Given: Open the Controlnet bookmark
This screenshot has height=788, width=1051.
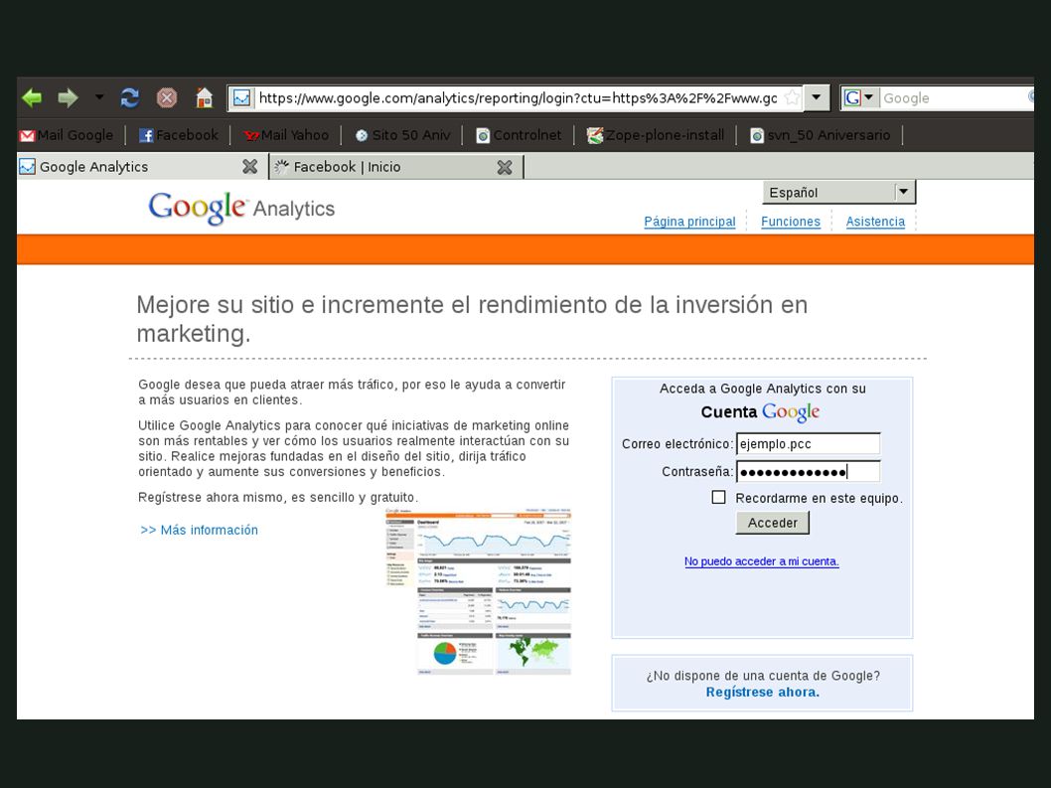Looking at the screenshot, I should [519, 135].
